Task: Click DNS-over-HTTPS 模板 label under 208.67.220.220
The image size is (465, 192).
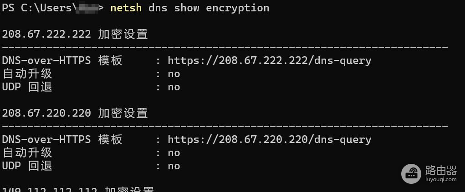Action: (62, 140)
